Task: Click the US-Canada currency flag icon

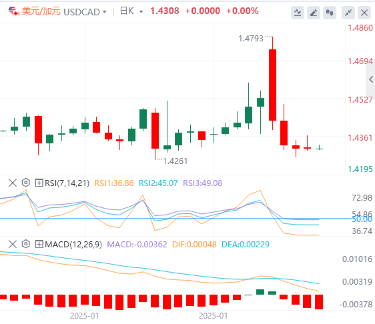Action: click(x=14, y=11)
